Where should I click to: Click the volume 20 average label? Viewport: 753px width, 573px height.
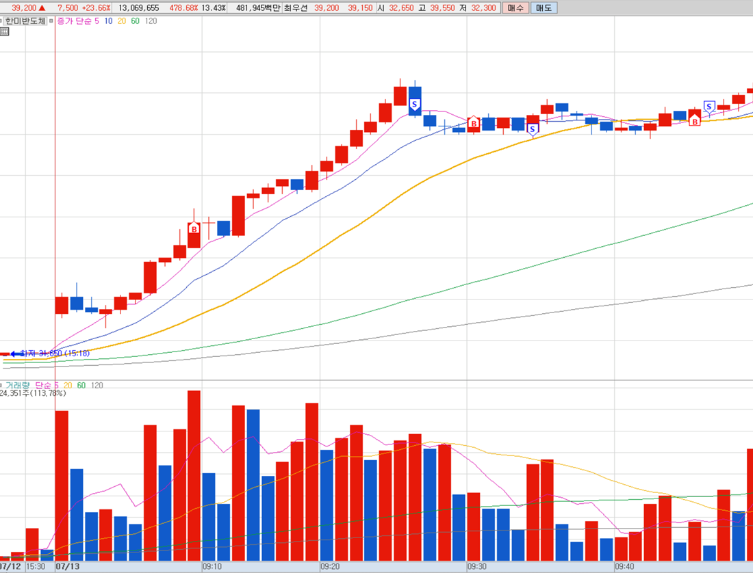68,386
